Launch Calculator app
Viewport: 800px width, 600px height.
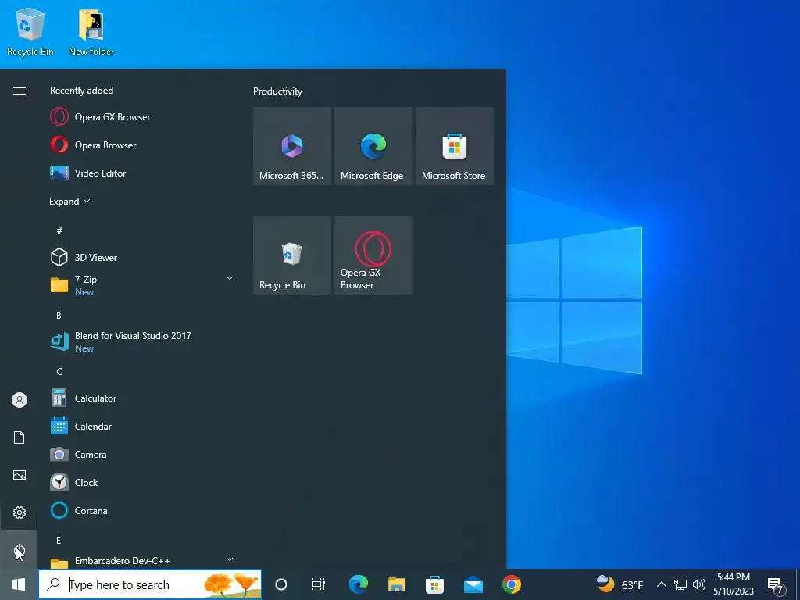pyautogui.click(x=142, y=398)
